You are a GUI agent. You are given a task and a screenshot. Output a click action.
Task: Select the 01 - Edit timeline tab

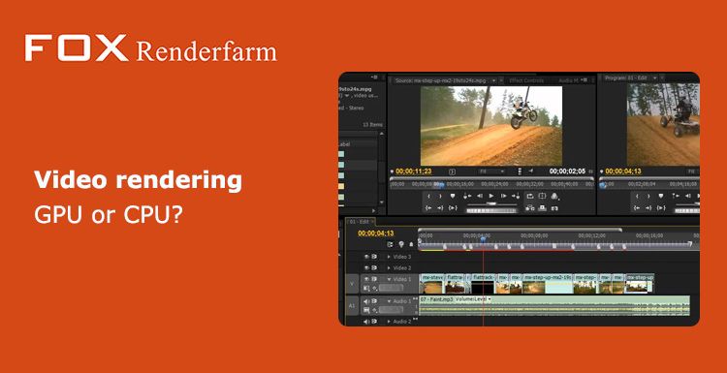(361, 222)
